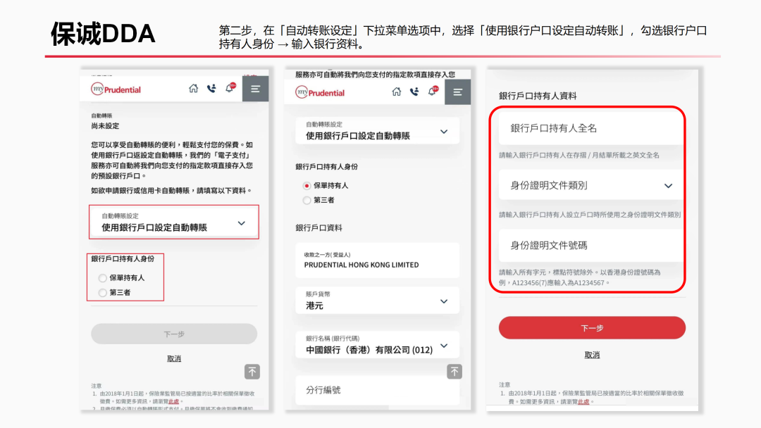
Task: Open hamburger menu in left phone screen
Action: point(255,89)
